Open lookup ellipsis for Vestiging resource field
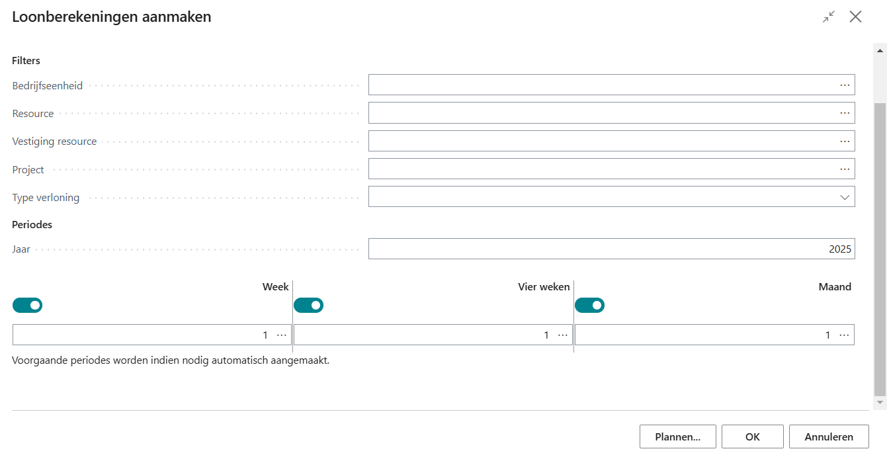The image size is (887, 457). [x=845, y=141]
